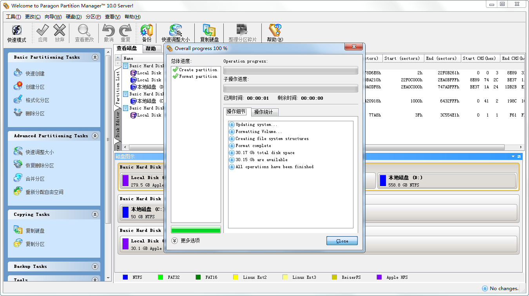This screenshot has width=529, height=296.
Task: Click the 复制硬盘 toolbar icon
Action: click(x=209, y=30)
